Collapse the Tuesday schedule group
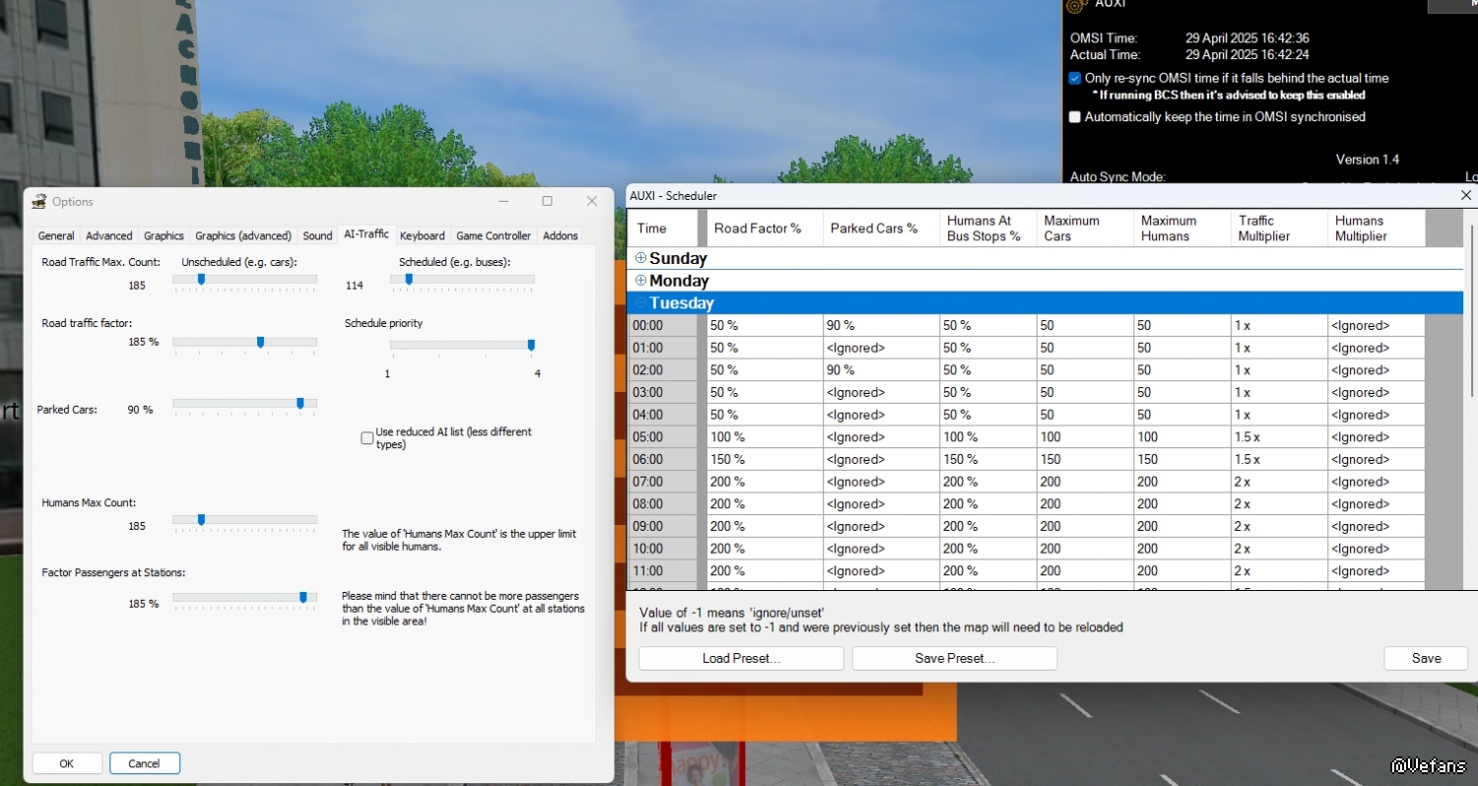The image size is (1478, 786). [x=640, y=303]
